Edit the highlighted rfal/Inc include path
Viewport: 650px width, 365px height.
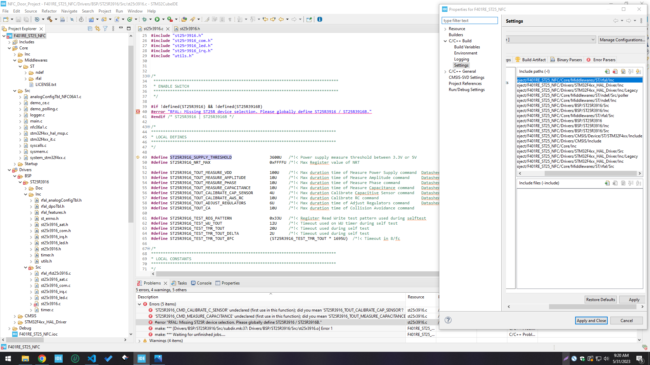pyautogui.click(x=623, y=71)
